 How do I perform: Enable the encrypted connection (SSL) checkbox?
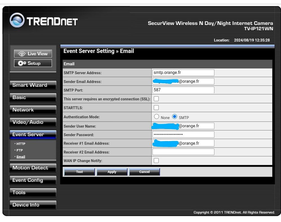tap(156, 99)
